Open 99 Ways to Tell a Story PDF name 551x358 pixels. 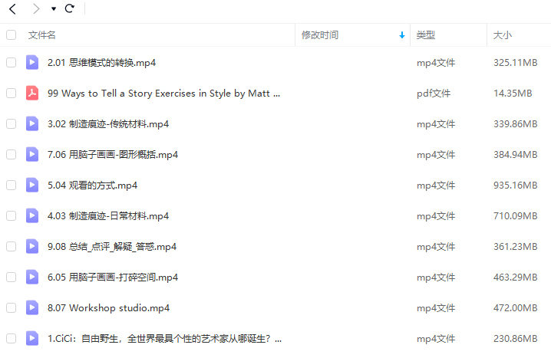click(x=163, y=94)
